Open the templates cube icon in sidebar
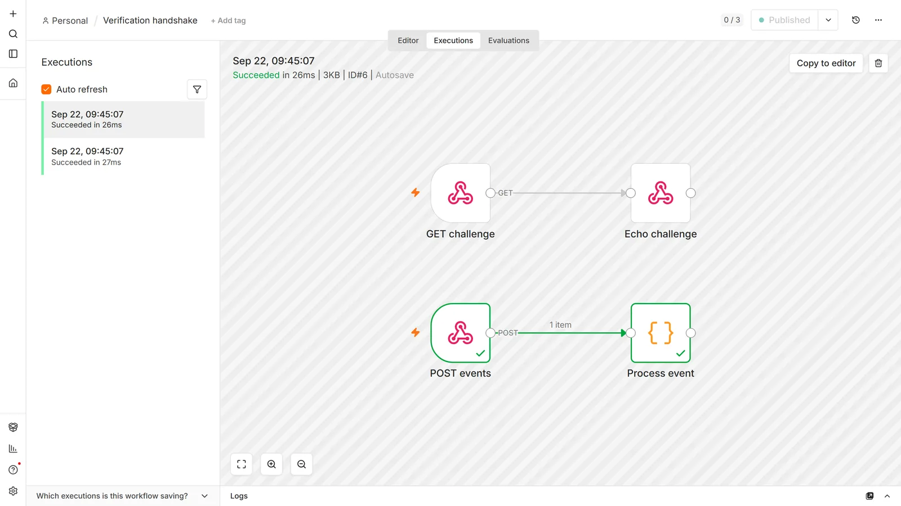The image size is (901, 506). tap(13, 427)
